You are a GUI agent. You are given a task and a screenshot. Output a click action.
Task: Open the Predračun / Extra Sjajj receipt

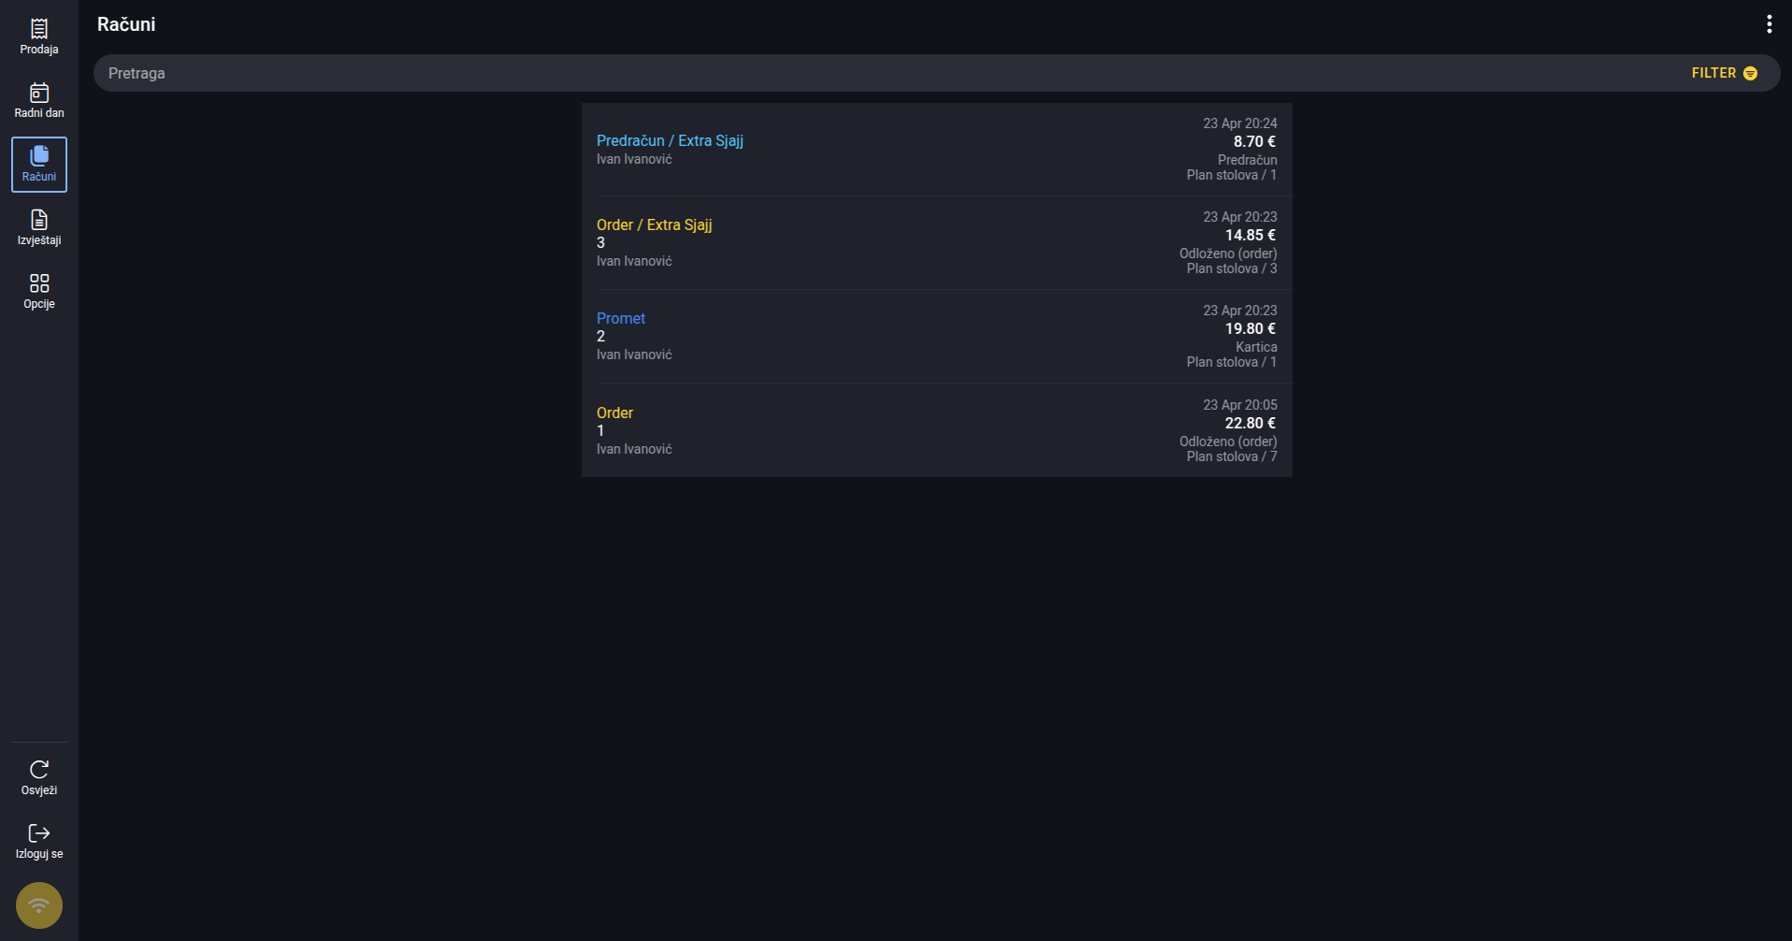[x=670, y=140]
